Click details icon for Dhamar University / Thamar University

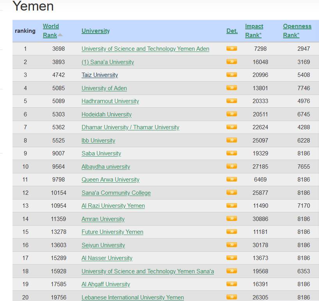click(x=232, y=127)
